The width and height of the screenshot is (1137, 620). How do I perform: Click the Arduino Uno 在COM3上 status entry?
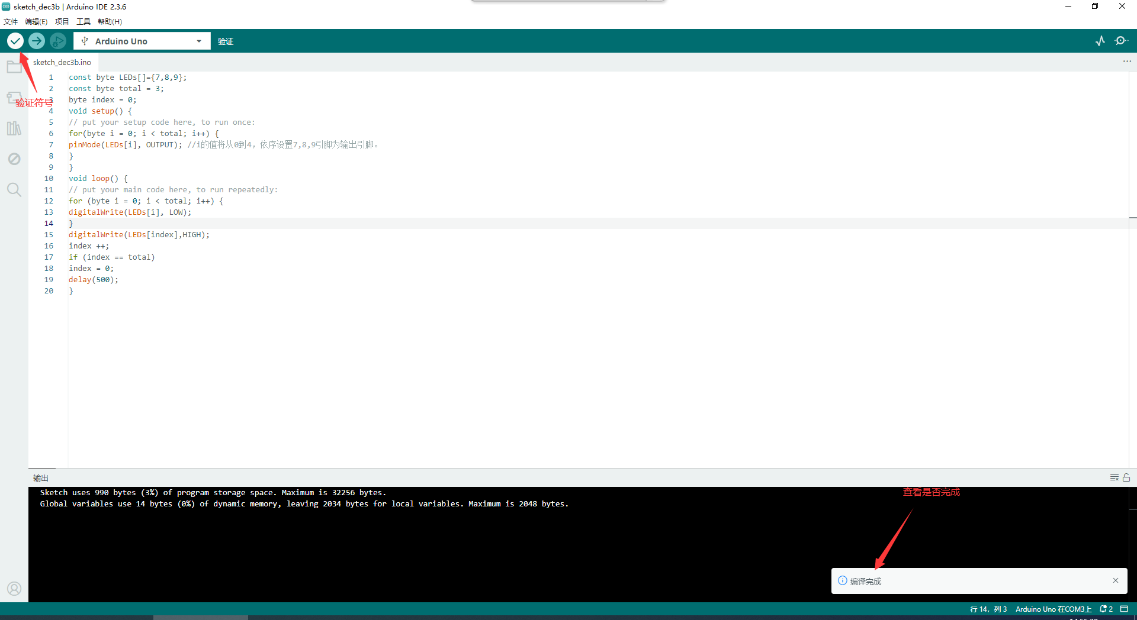(1054, 609)
